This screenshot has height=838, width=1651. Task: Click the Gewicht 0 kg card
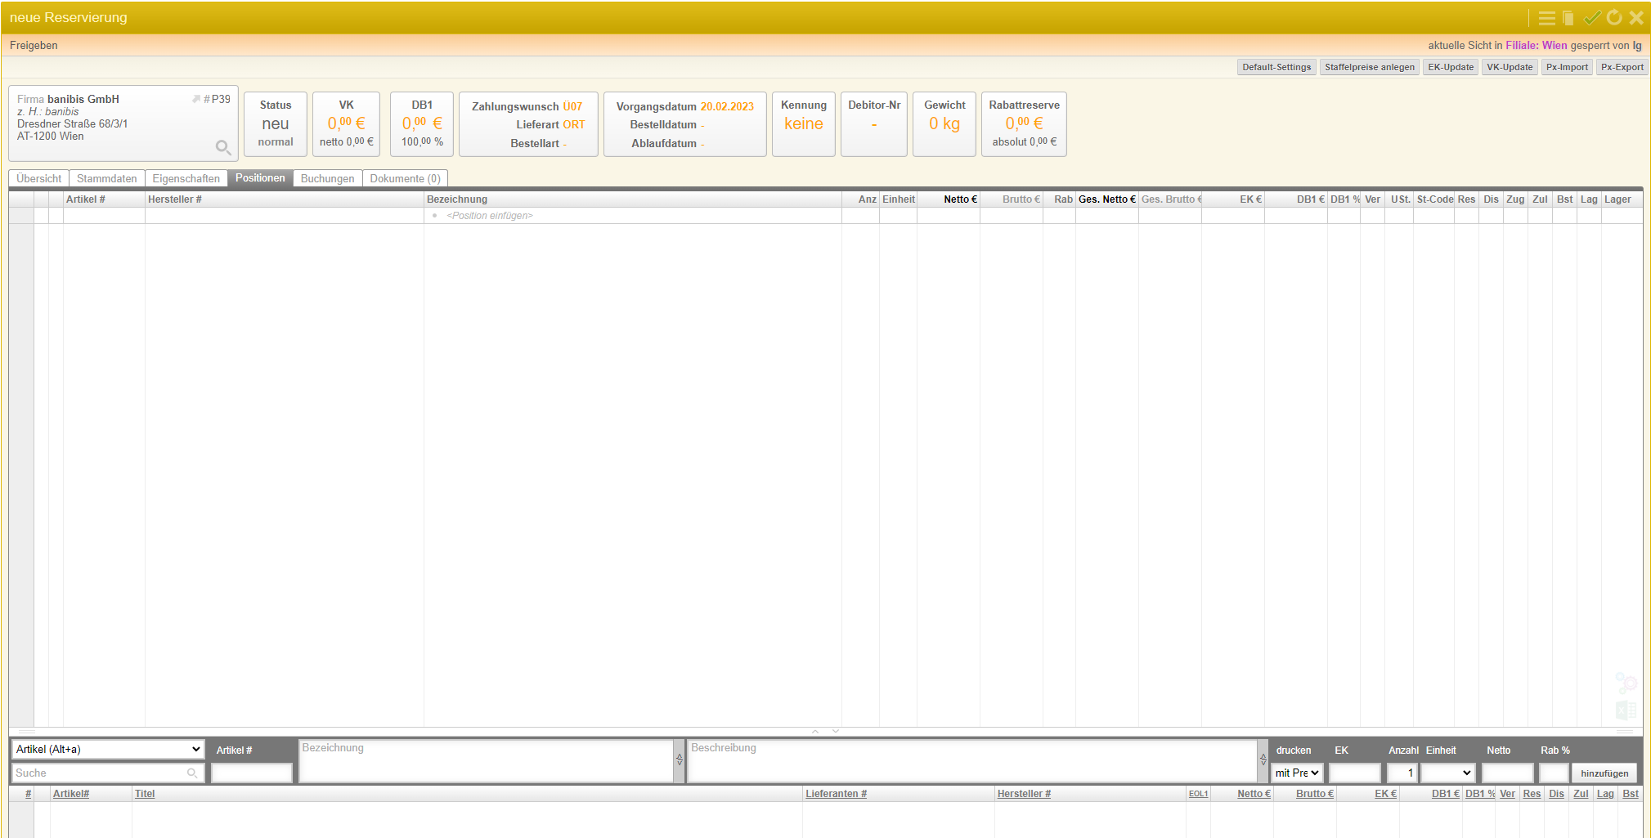tap(944, 123)
